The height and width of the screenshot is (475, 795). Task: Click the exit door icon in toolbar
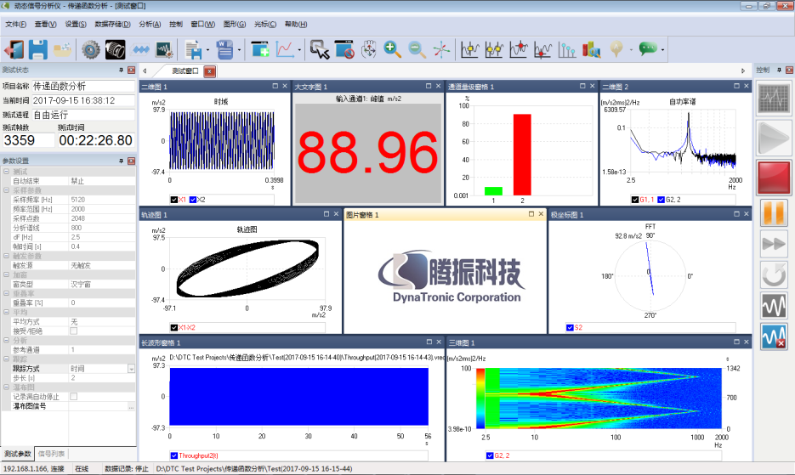coord(14,49)
